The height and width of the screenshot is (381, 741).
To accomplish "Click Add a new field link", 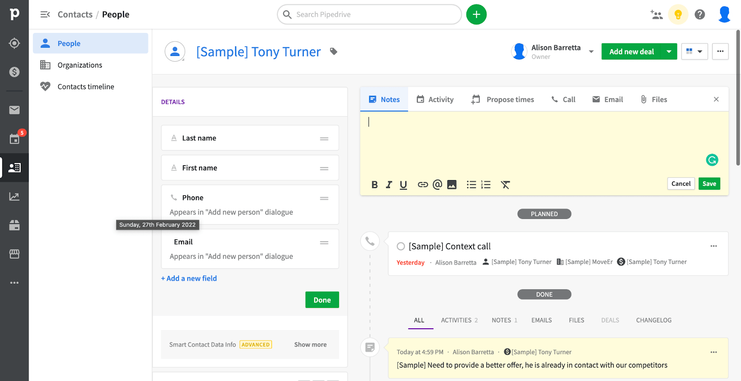I will tap(189, 278).
